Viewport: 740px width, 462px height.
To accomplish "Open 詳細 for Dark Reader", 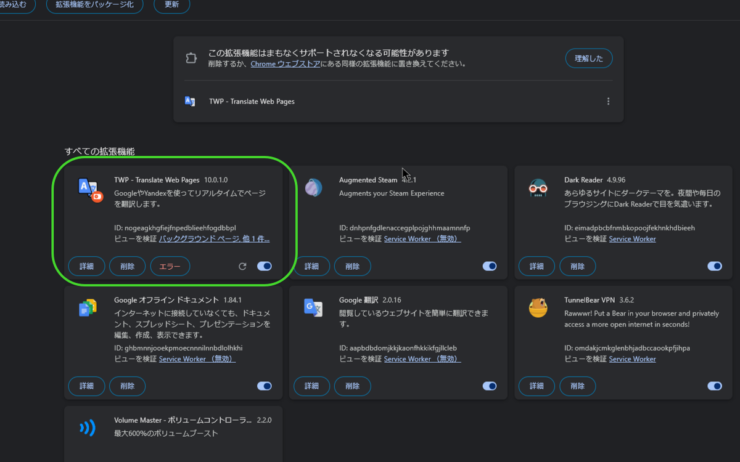I will tap(537, 266).
